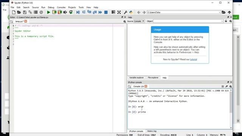Go back in working directory history
This screenshot has width=242, height=136.
point(139,12)
